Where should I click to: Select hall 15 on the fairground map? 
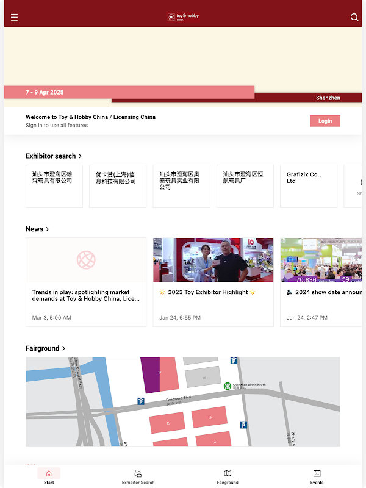tap(167, 423)
